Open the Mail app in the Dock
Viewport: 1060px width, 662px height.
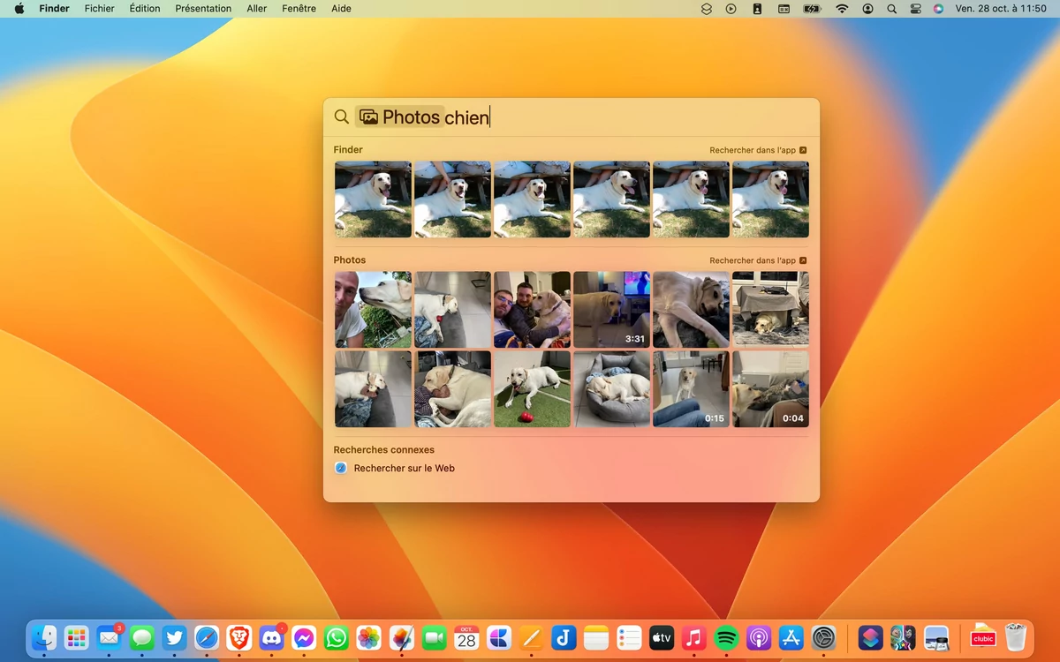(110, 637)
